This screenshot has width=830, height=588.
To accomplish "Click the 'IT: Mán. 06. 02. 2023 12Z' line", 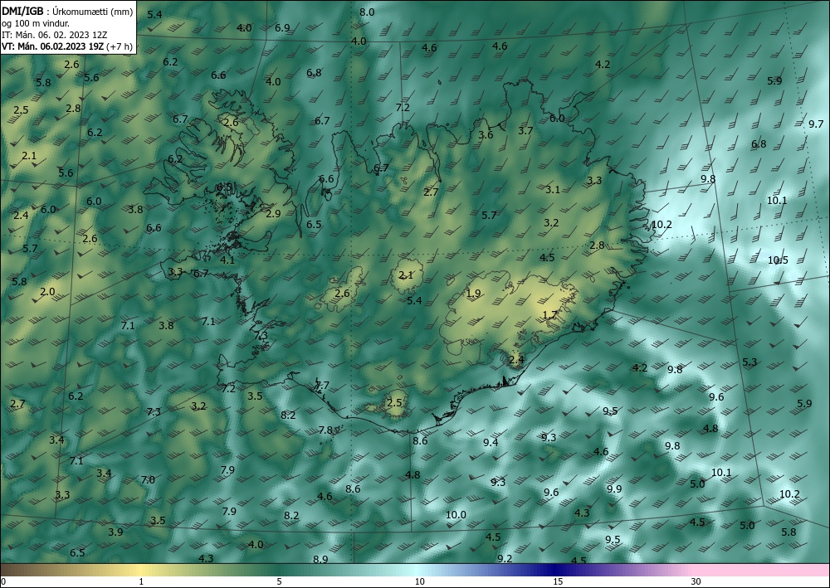I will pyautogui.click(x=55, y=35).
